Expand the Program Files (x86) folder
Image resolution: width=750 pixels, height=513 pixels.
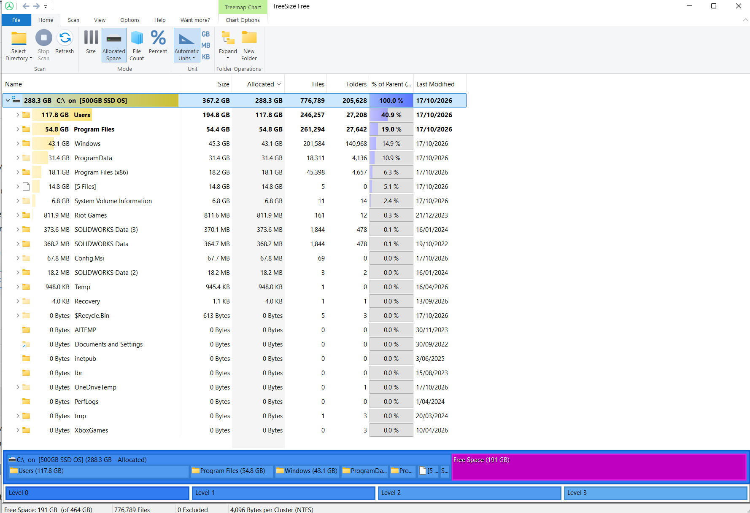17,172
